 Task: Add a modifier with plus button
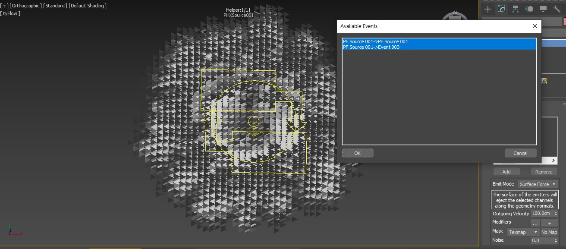tap(549, 223)
